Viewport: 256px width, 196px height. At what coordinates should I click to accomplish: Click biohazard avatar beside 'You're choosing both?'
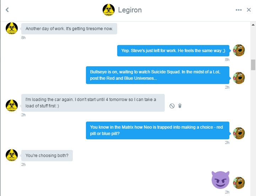(x=12, y=155)
